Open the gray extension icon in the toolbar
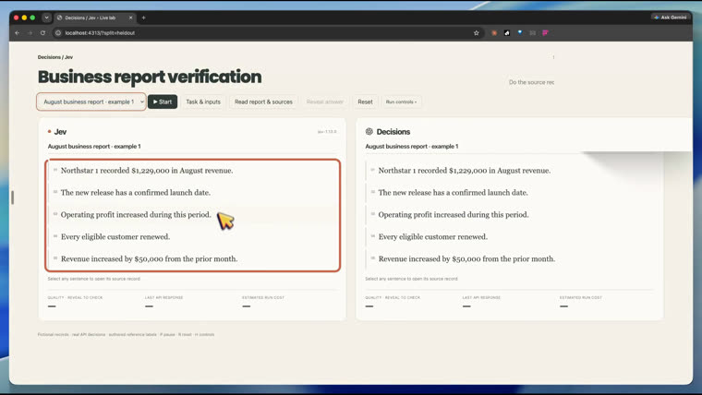Viewport: 702px width, 395px height. 532,32
